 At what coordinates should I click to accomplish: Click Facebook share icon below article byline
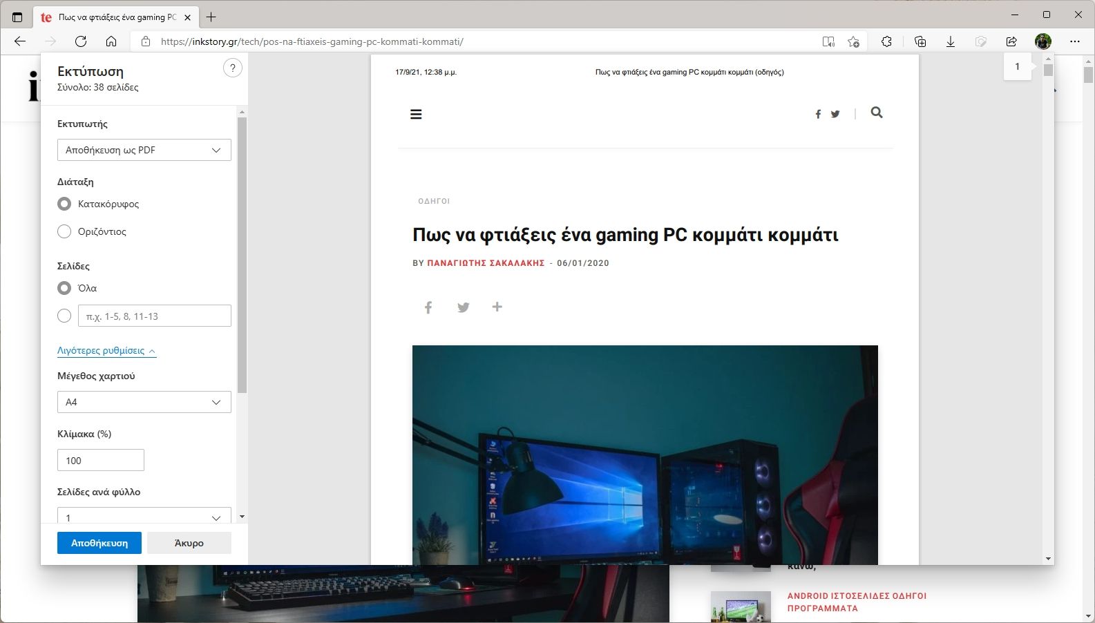pos(428,307)
